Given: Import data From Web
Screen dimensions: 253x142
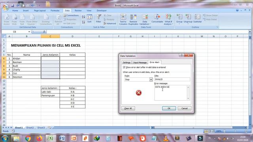Looking at the screenshot, I should coord(14,19).
